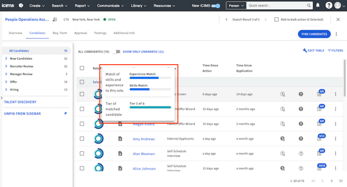This screenshot has height=187, width=347.
Task: Open the Person search type dropdown
Action: tap(236, 6)
